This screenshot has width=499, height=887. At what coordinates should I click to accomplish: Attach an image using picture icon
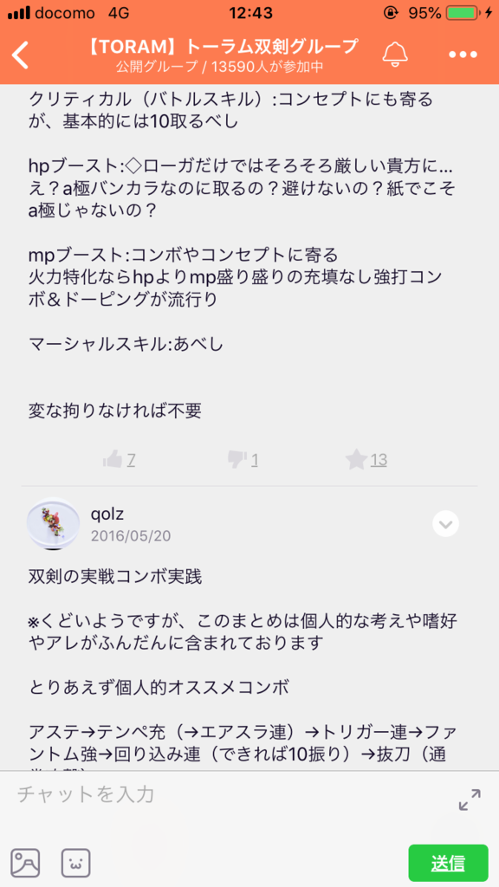(25, 863)
